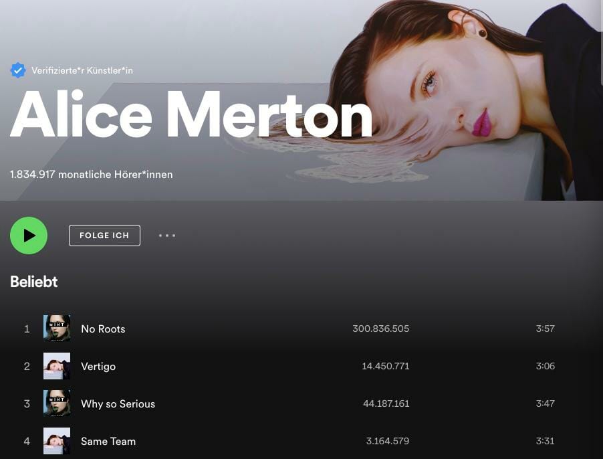
Task: Click track number 3 of Why so Serious
Action: [x=27, y=404]
